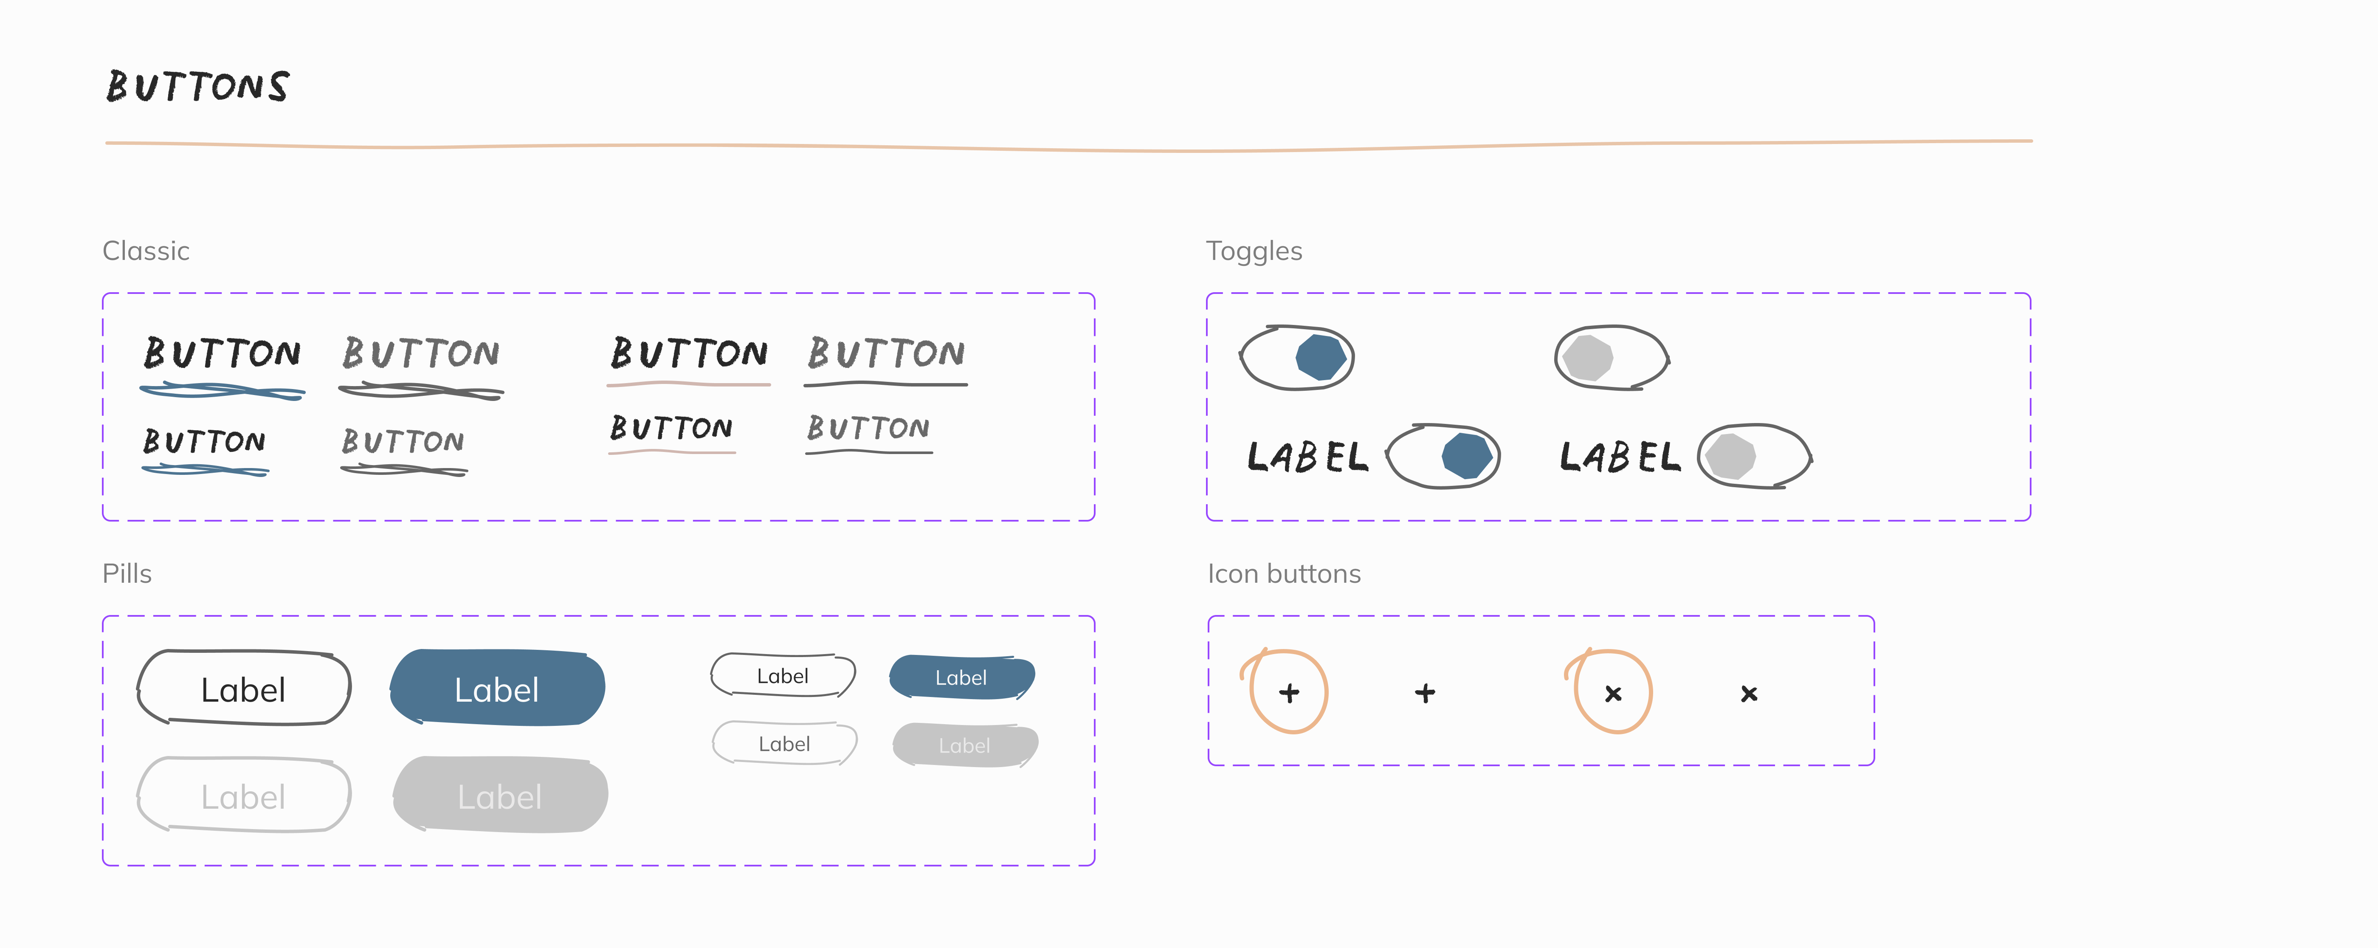
Task: Enable the unlabeled gray toggle switch
Action: click(x=1612, y=357)
